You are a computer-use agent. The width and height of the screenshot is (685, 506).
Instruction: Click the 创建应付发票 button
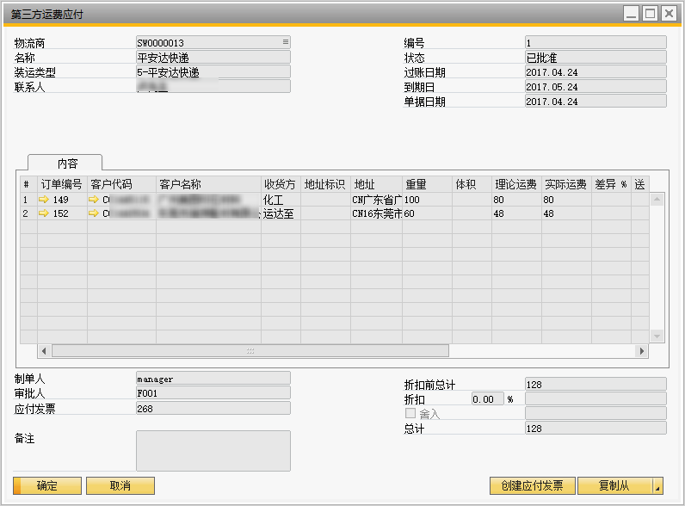[532, 486]
